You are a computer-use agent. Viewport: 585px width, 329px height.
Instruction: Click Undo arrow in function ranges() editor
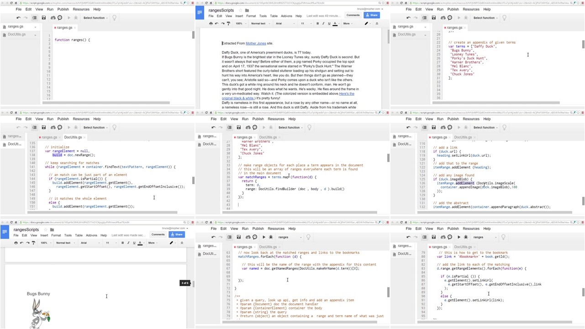[18, 18]
